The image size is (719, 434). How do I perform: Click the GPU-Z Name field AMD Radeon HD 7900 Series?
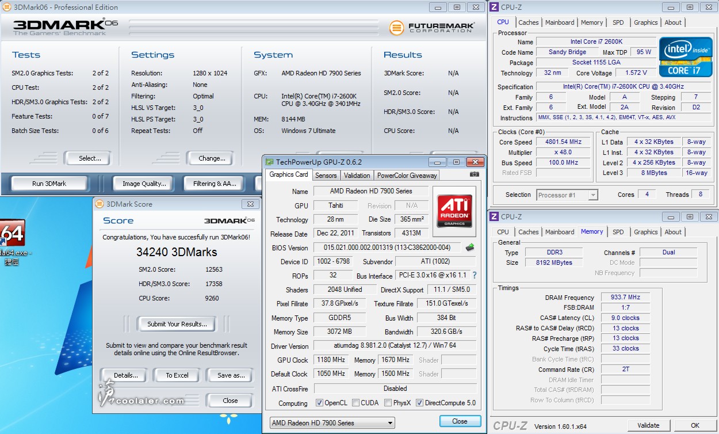coord(370,191)
